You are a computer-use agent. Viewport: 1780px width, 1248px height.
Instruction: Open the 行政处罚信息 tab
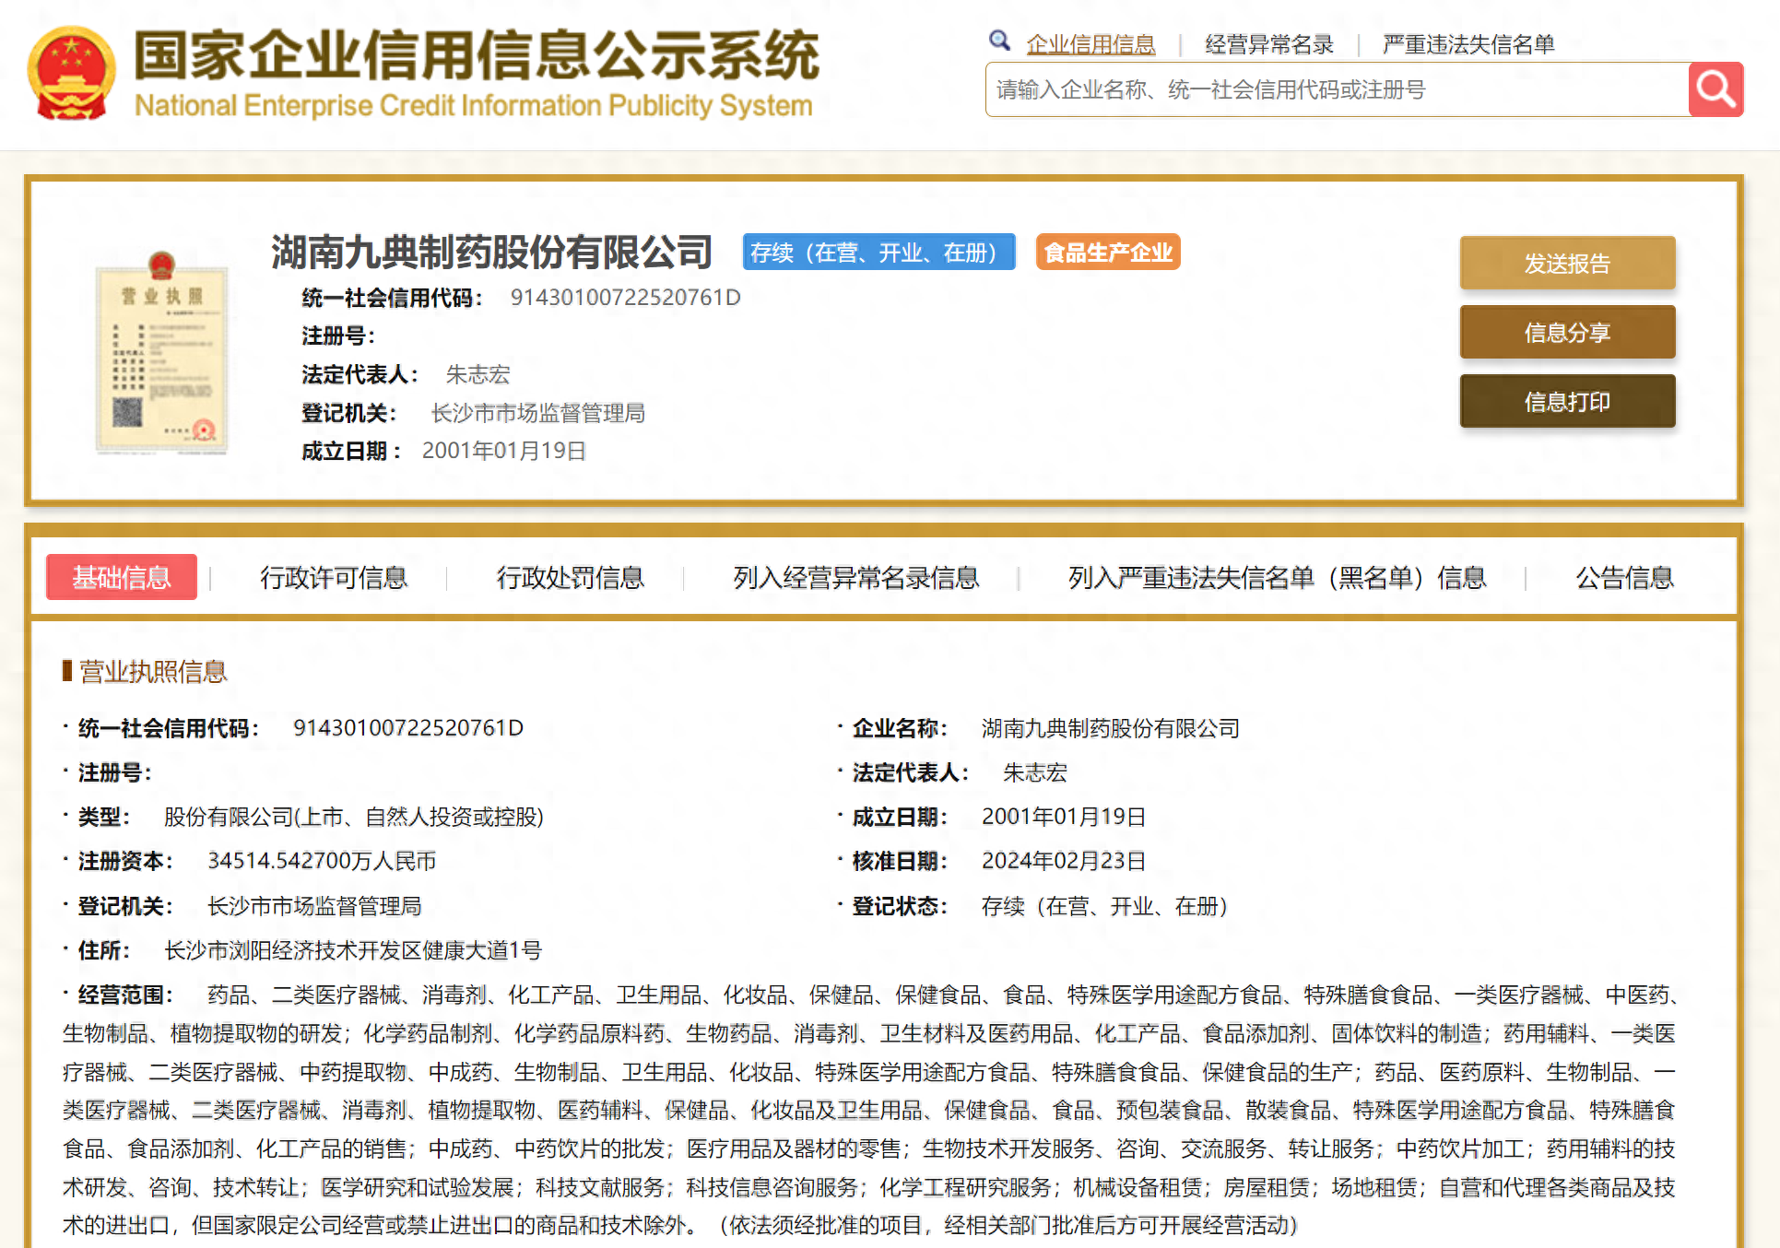coord(570,578)
